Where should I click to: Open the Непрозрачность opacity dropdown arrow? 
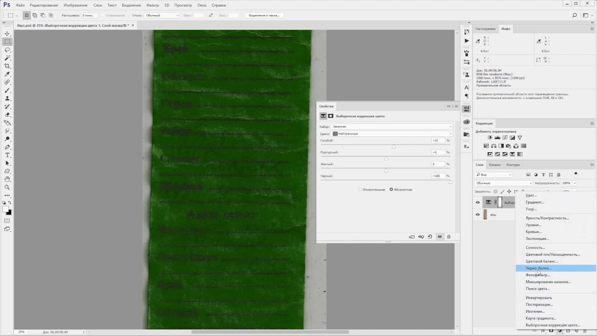(575, 183)
